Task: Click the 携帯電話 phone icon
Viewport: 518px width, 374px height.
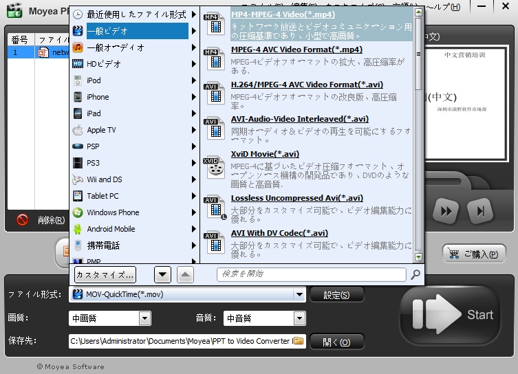Action: tap(78, 245)
